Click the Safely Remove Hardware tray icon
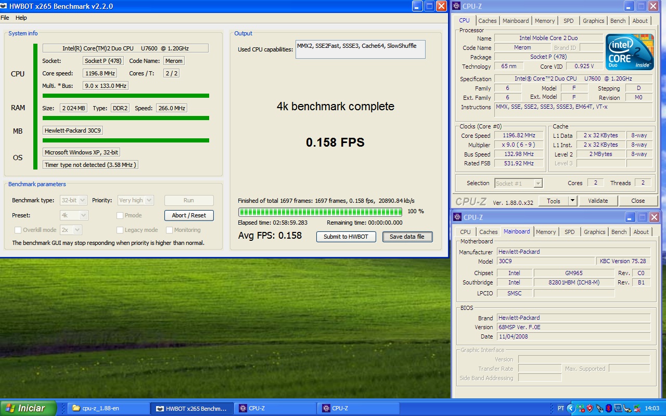This screenshot has height=416, width=666. click(x=627, y=409)
